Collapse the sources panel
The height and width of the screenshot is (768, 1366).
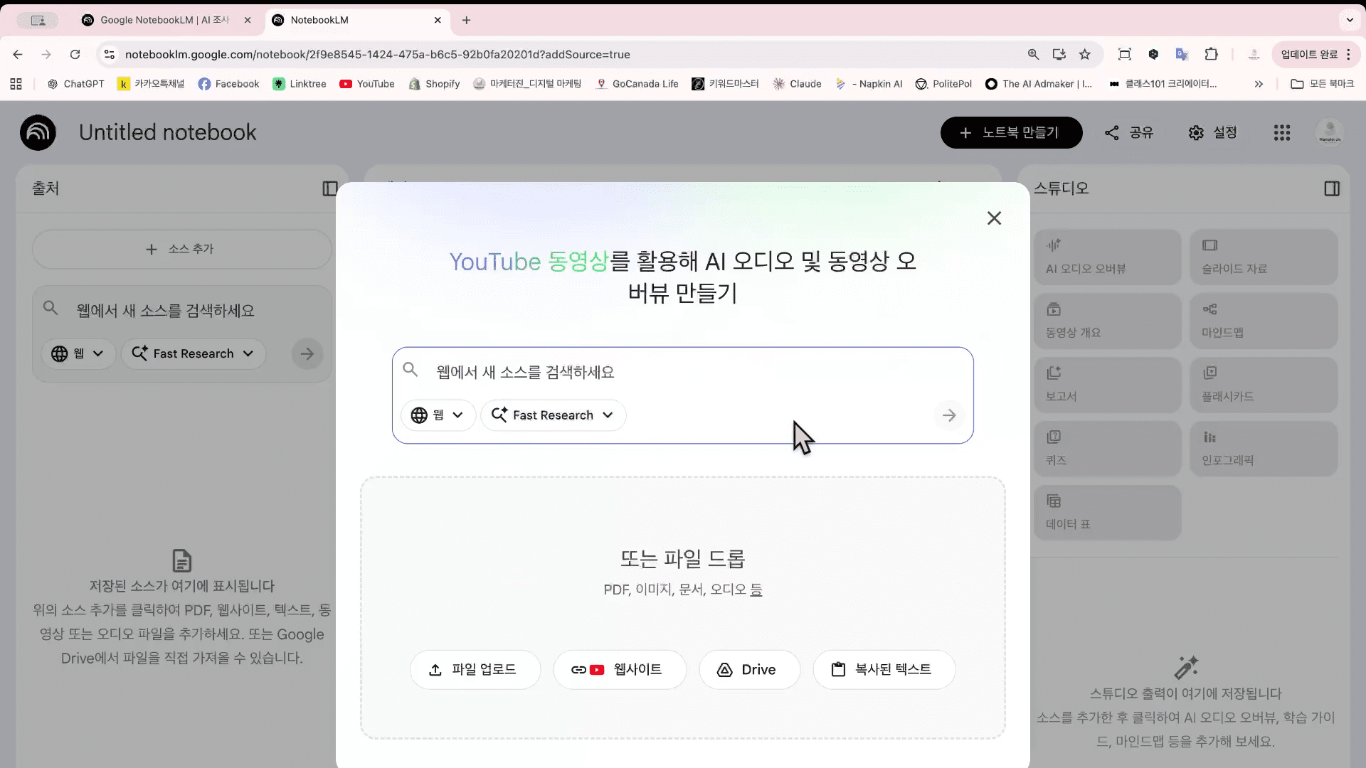(x=329, y=188)
